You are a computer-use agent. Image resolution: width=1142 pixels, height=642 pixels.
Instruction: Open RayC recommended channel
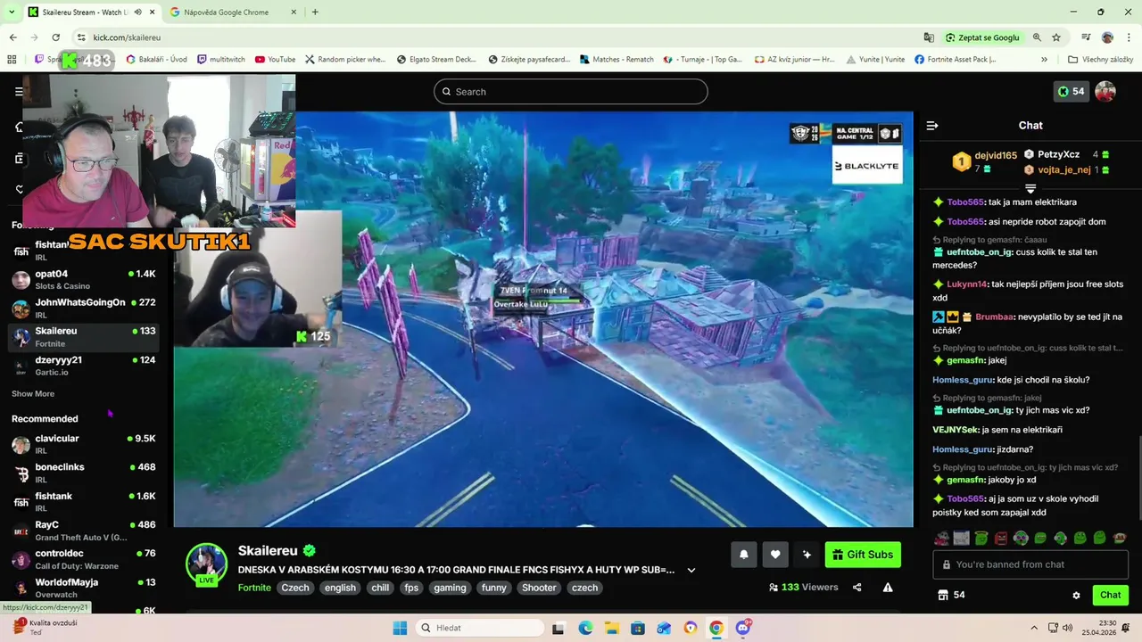84,531
